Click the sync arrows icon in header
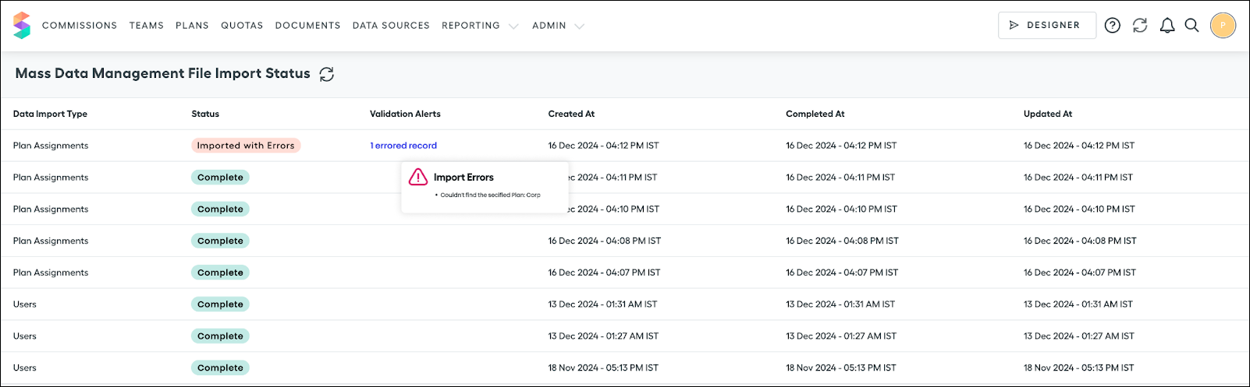The width and height of the screenshot is (1250, 387). 1140,26
